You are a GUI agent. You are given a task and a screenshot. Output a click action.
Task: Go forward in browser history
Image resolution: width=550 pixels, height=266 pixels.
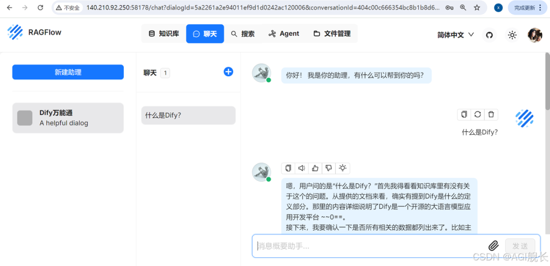(24, 7)
